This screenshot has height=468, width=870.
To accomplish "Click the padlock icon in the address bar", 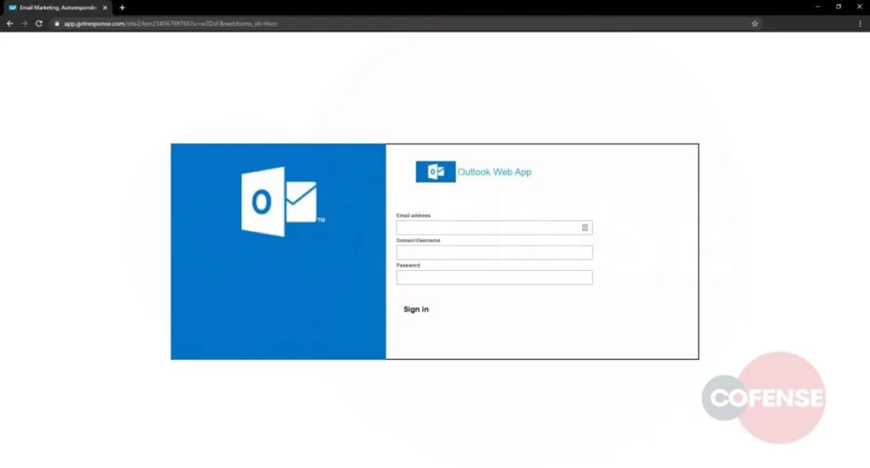I will tap(57, 24).
